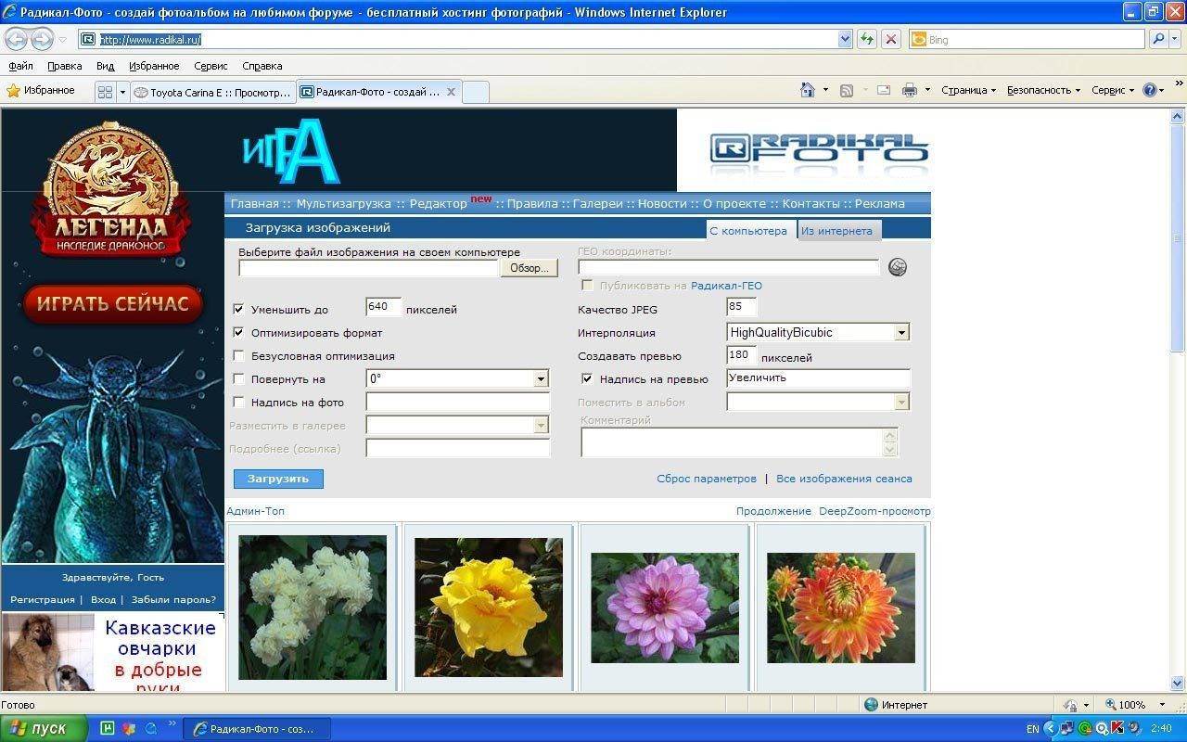Click the Home toolbar icon
Viewport: 1187px width, 742px height.
pyautogui.click(x=808, y=90)
